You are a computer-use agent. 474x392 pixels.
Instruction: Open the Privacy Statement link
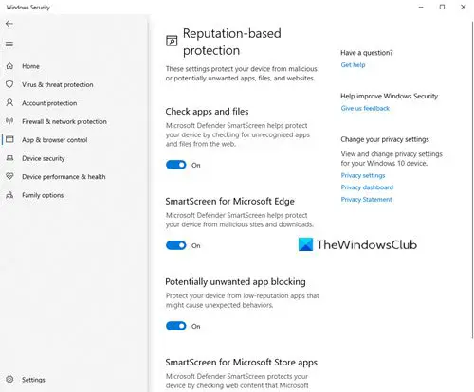(x=366, y=200)
